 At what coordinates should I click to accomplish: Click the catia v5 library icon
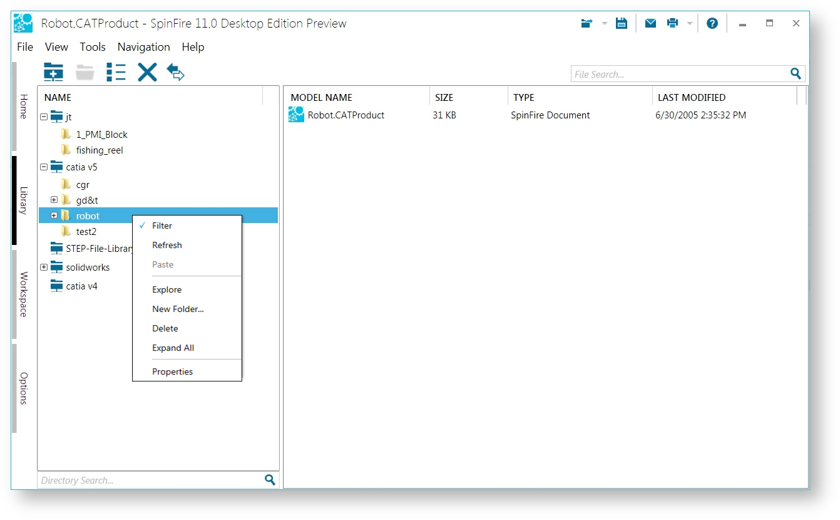(57, 167)
